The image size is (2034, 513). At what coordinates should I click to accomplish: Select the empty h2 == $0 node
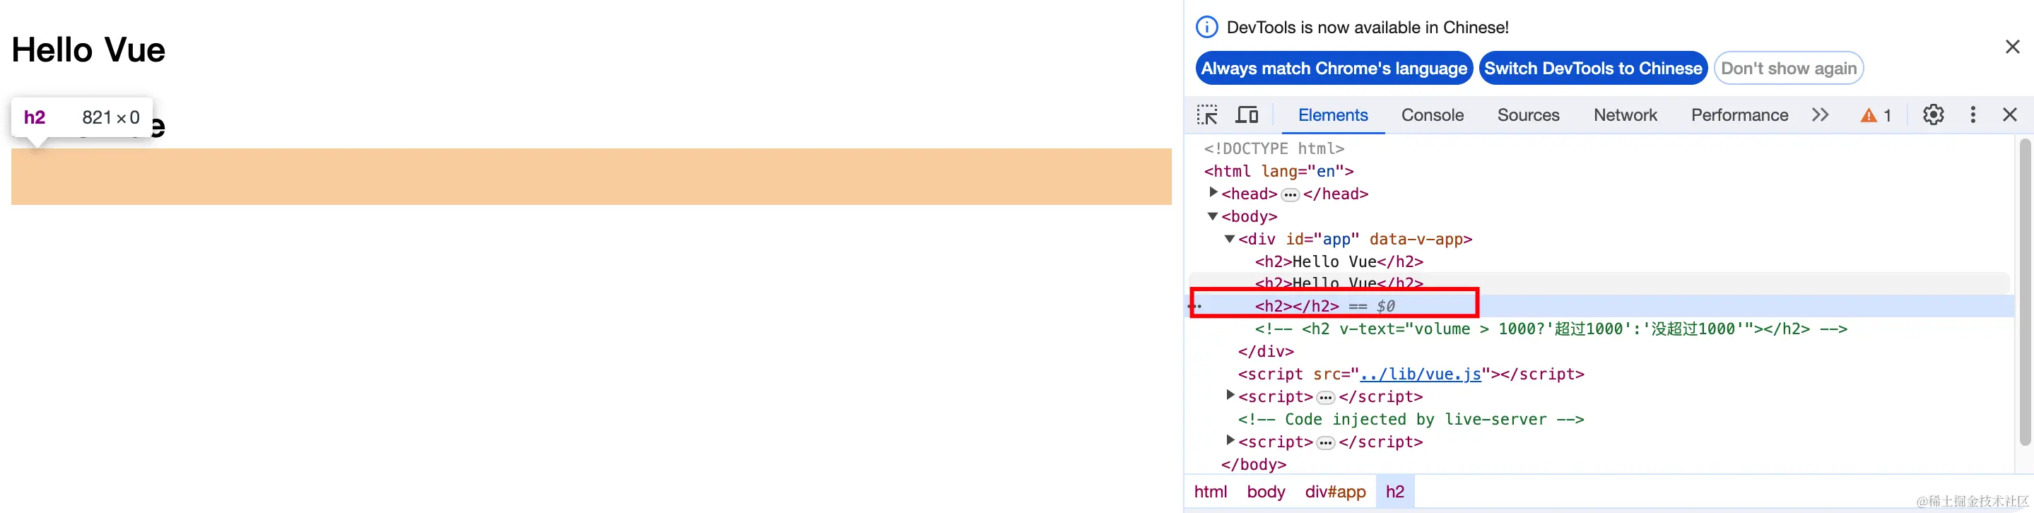(x=1324, y=306)
